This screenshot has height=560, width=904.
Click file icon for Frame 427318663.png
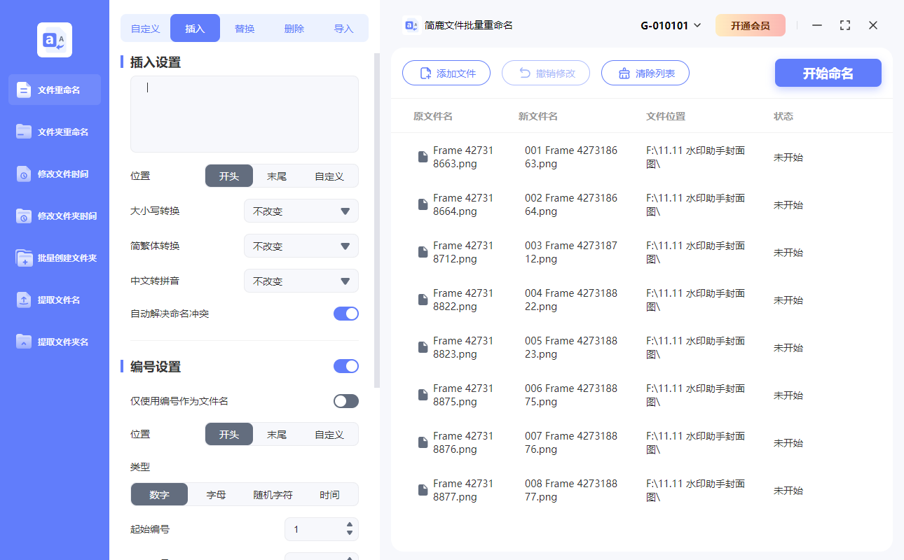[423, 157]
